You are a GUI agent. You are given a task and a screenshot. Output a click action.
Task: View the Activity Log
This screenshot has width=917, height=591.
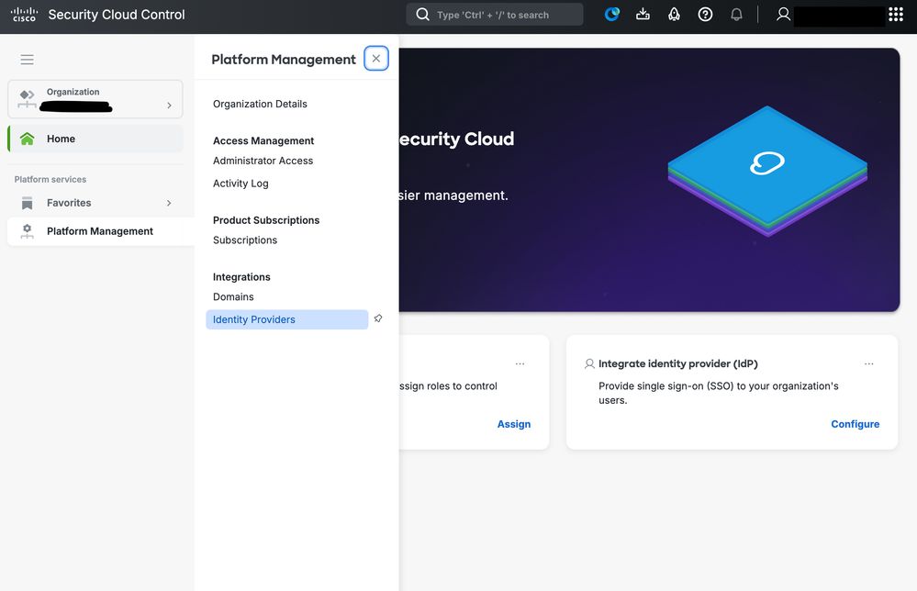(x=240, y=183)
